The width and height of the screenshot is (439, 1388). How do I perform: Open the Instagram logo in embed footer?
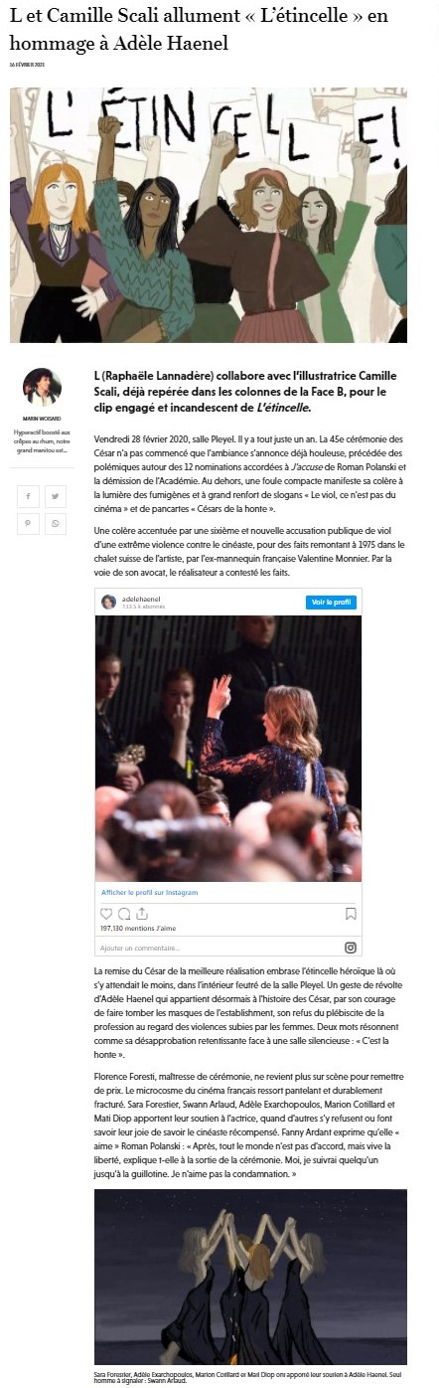(350, 948)
